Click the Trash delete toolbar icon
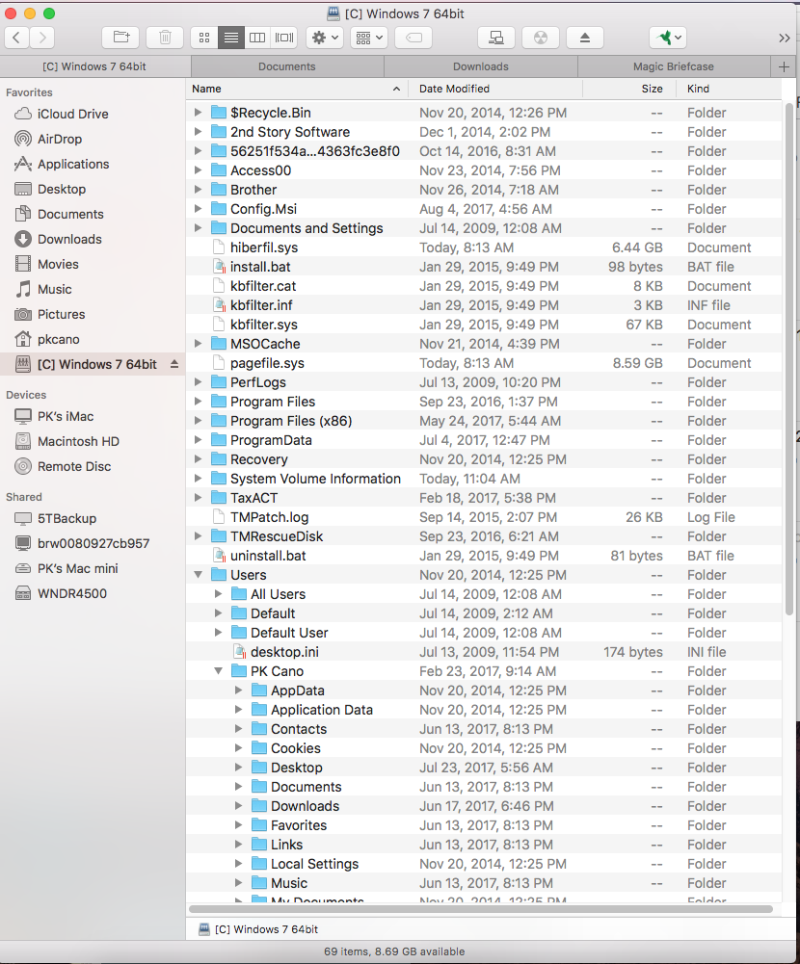 coord(165,38)
